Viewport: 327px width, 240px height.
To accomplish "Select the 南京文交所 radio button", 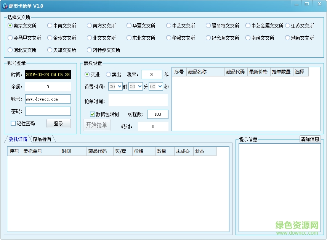I will (x=9, y=26).
